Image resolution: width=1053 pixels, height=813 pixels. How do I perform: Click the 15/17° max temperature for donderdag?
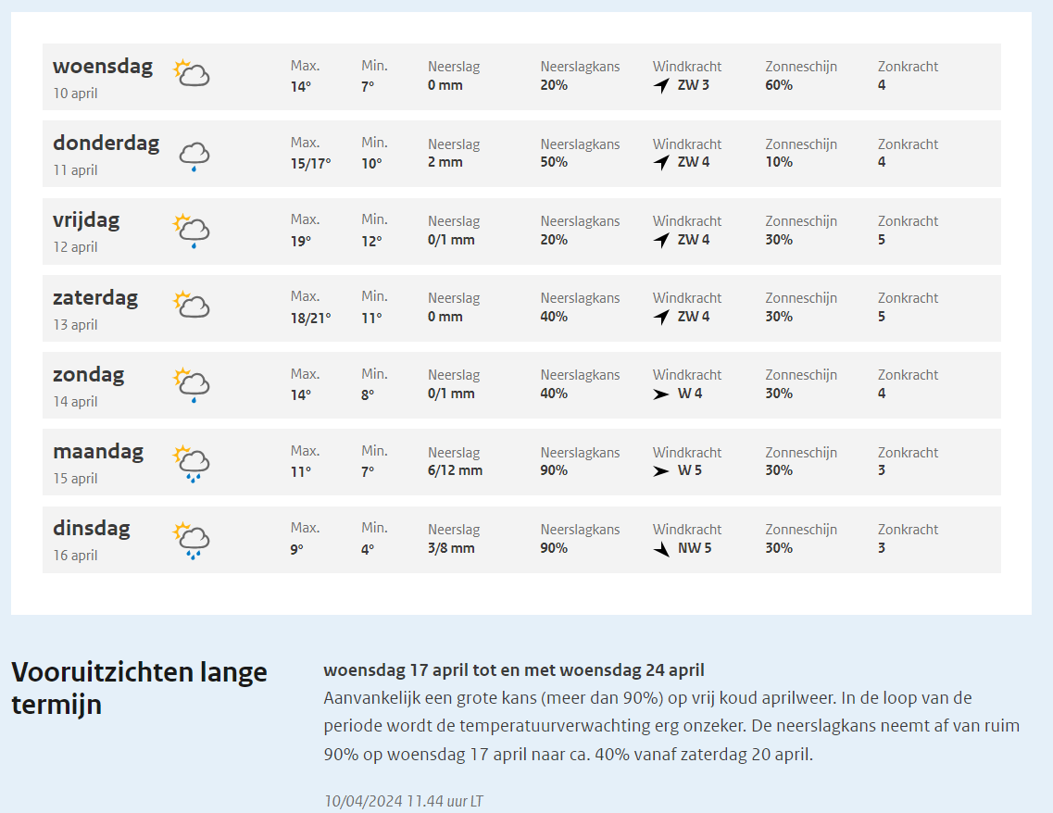coord(310,164)
